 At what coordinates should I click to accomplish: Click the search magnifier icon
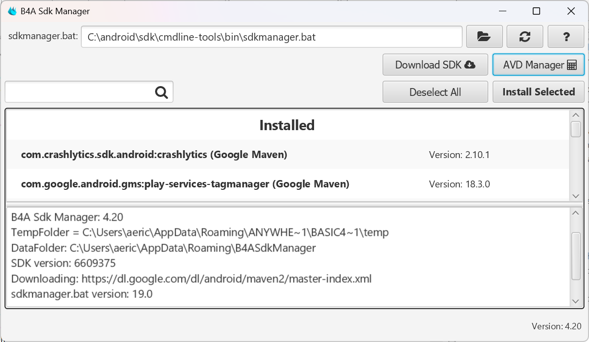click(161, 92)
